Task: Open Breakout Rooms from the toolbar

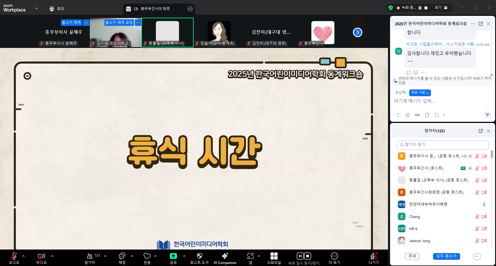Action: click(x=274, y=256)
